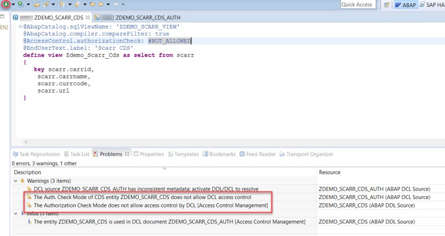Click the Previous Annotation up-arrow icon
Screen dimensions: 445x236
pos(77,4)
